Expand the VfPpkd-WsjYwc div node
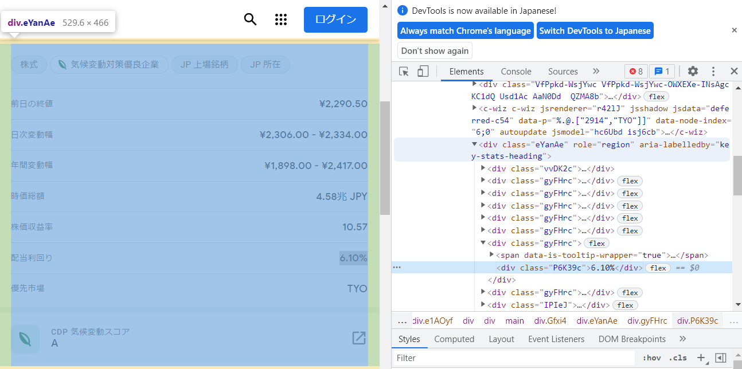Viewport: 742px width, 369px height. [474, 84]
